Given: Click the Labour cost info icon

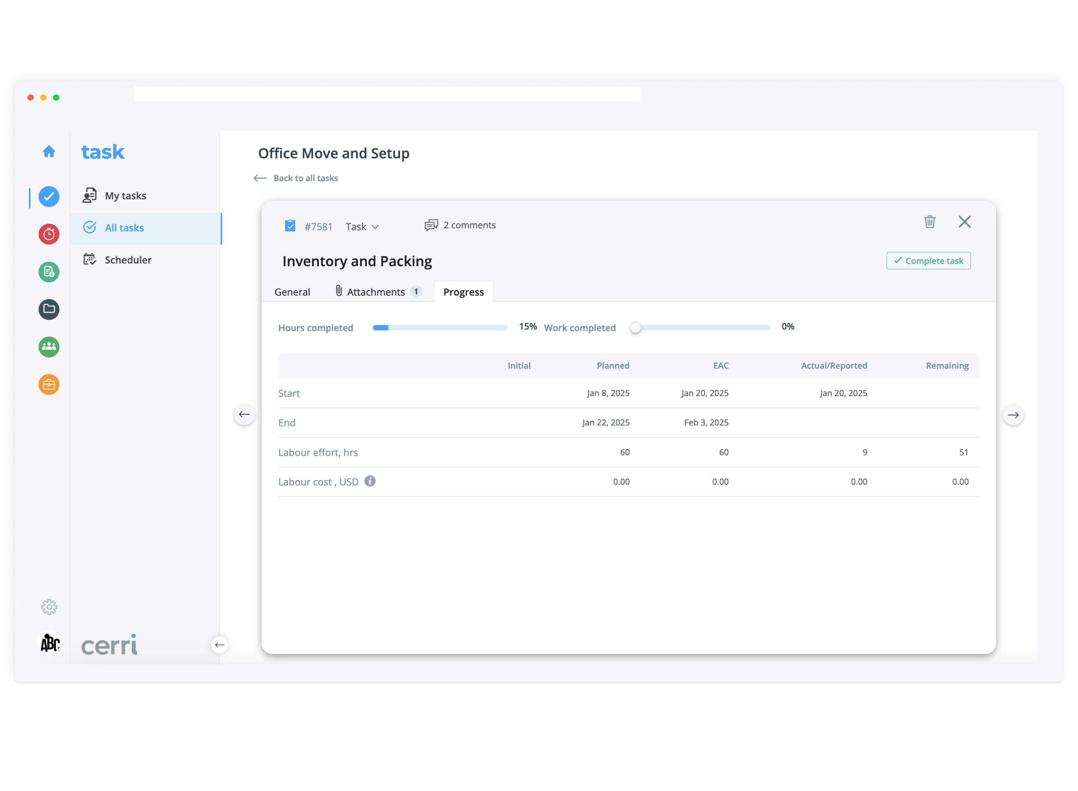Looking at the screenshot, I should 370,481.
